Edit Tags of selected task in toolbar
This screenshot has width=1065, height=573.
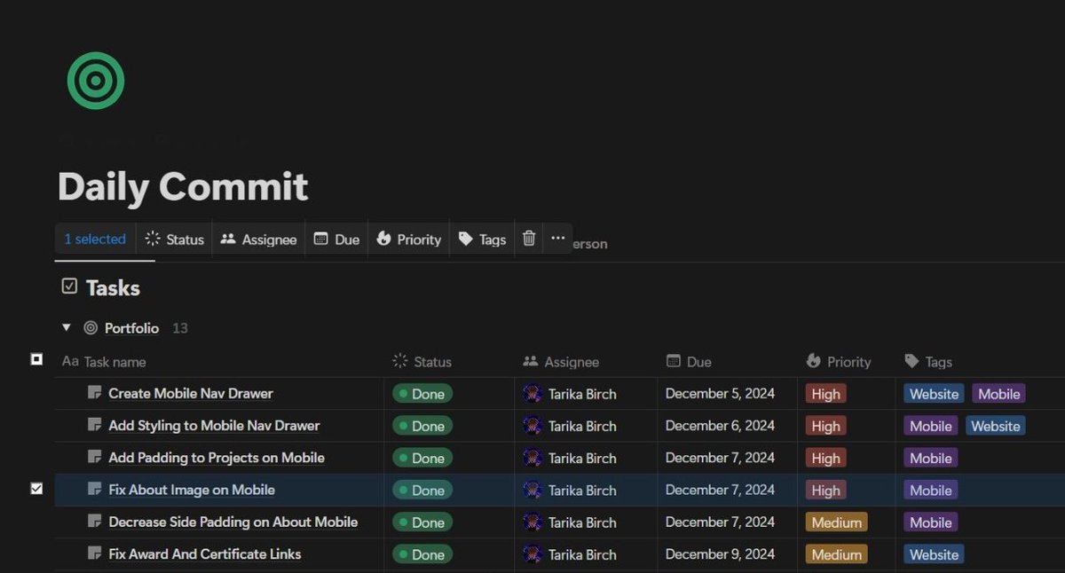(x=482, y=239)
